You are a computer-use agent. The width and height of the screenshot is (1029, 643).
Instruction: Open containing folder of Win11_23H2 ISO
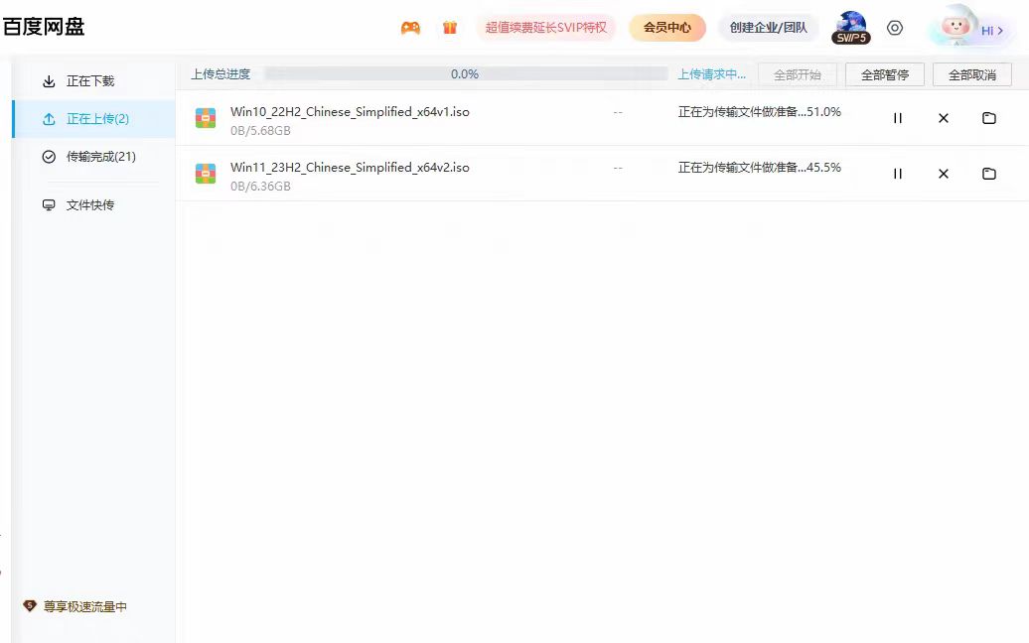[988, 173]
